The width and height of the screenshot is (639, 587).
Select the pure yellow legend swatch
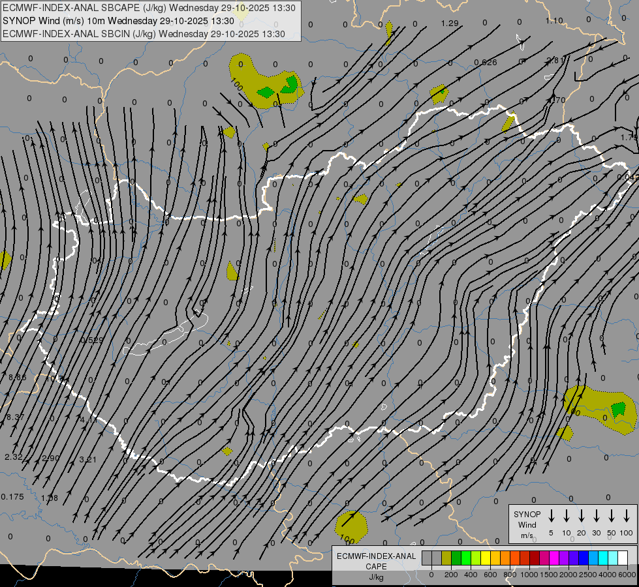point(486,558)
